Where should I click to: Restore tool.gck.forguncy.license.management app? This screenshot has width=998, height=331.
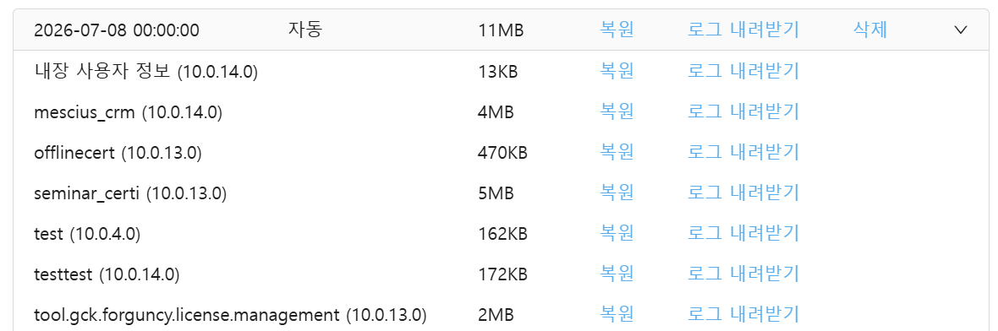click(617, 314)
